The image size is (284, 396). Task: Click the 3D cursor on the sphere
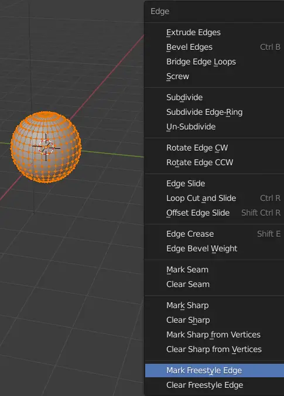coord(46,148)
